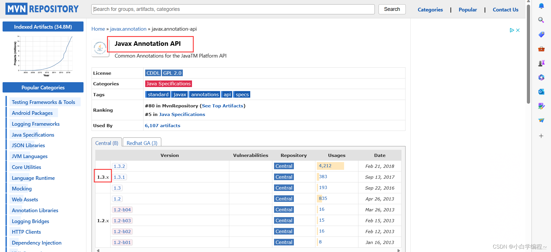Open the Edge sidebar tools briefcase icon
Viewport: 551px width, 252px height.
[541, 49]
